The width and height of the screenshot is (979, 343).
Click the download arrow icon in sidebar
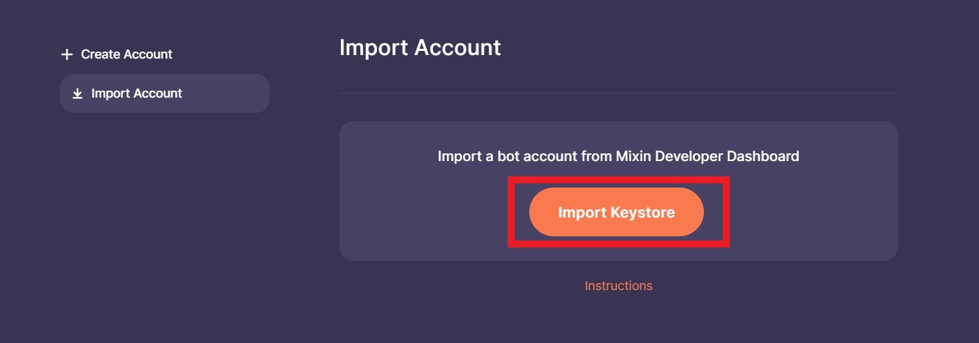(78, 93)
